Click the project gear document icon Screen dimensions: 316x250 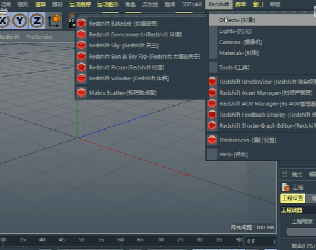pos(285,187)
